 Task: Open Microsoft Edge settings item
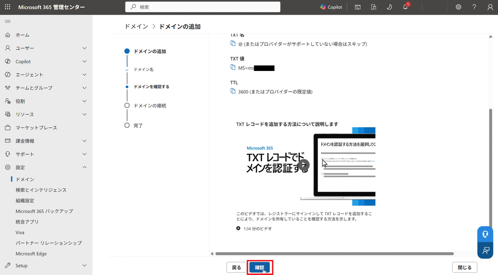click(31, 254)
